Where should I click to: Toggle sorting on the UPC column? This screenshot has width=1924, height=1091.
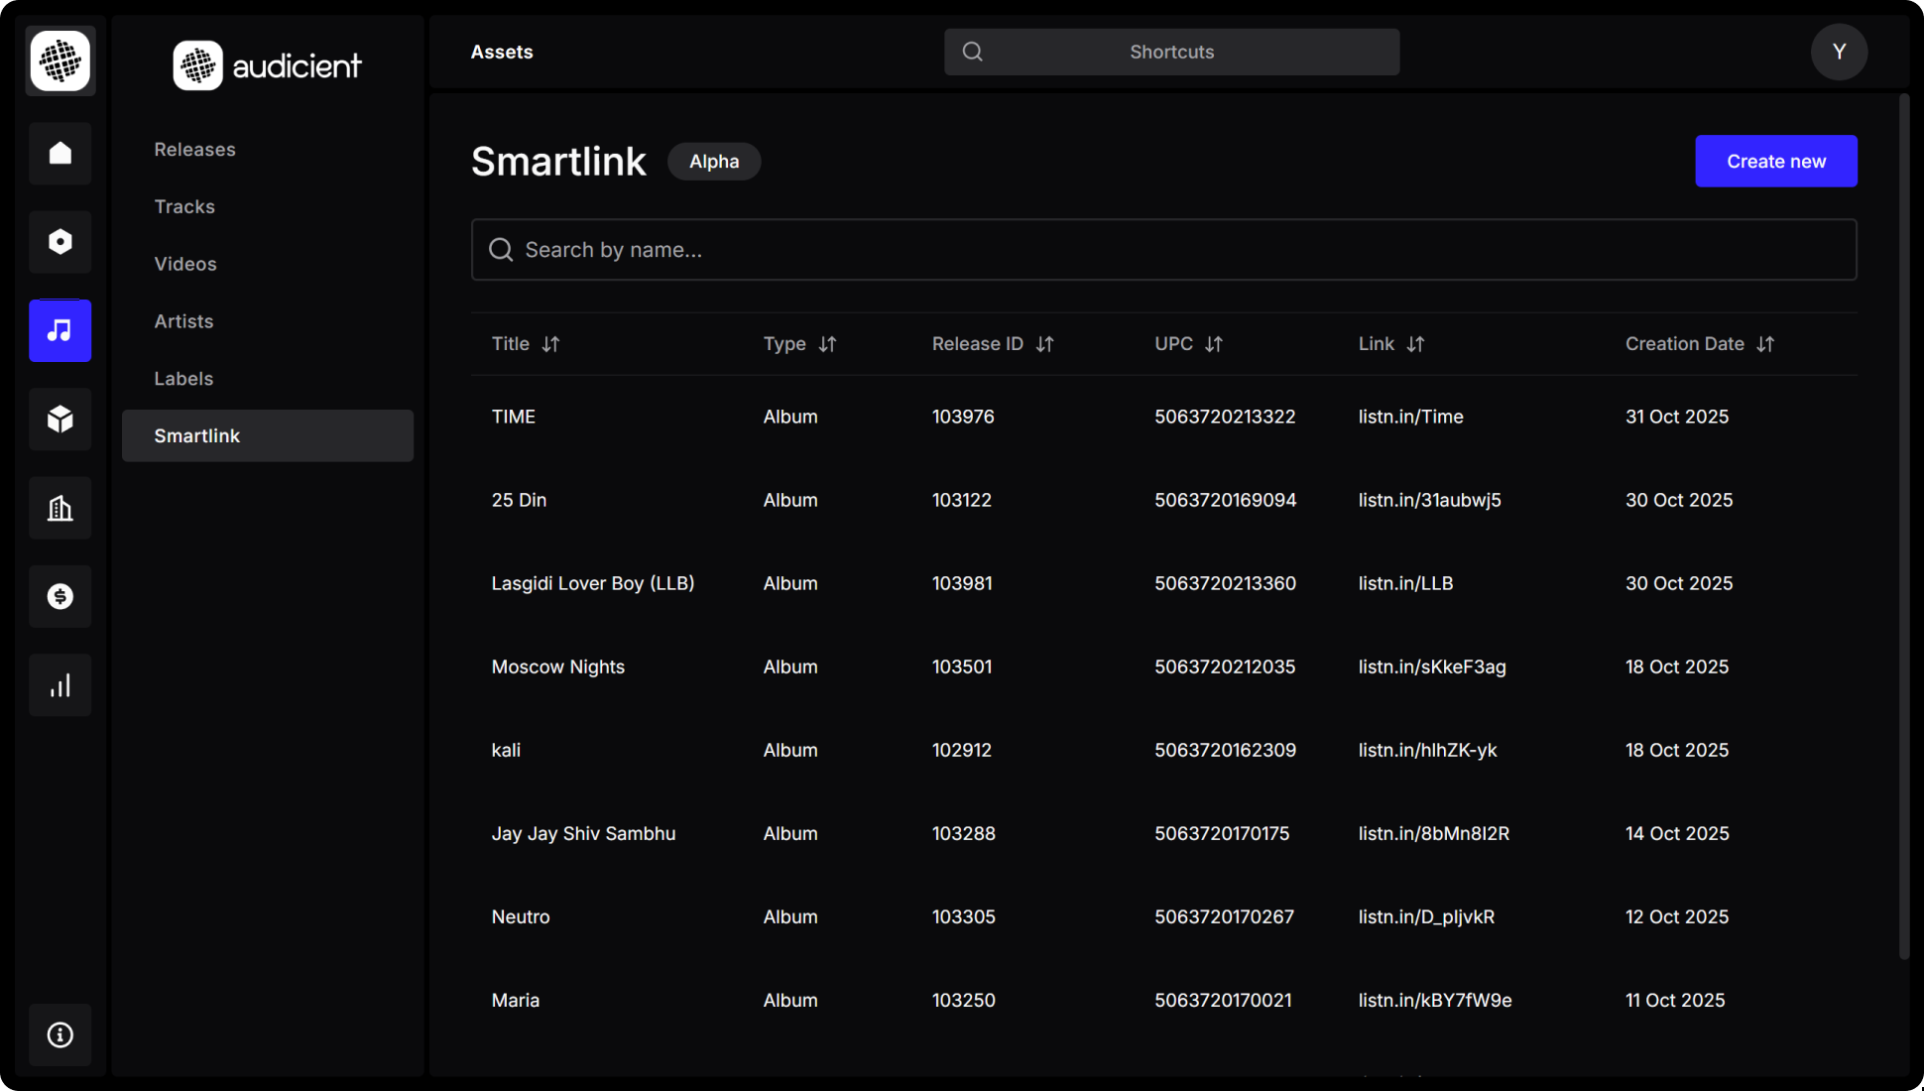pyautogui.click(x=1215, y=344)
